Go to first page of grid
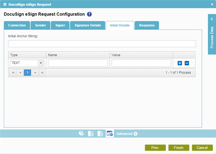216x154 pixels. pos(13,73)
